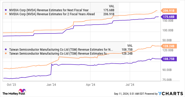The image size is (185, 97).
Task: Click the 206.91B value in NVDA legend
Action: (109, 14)
